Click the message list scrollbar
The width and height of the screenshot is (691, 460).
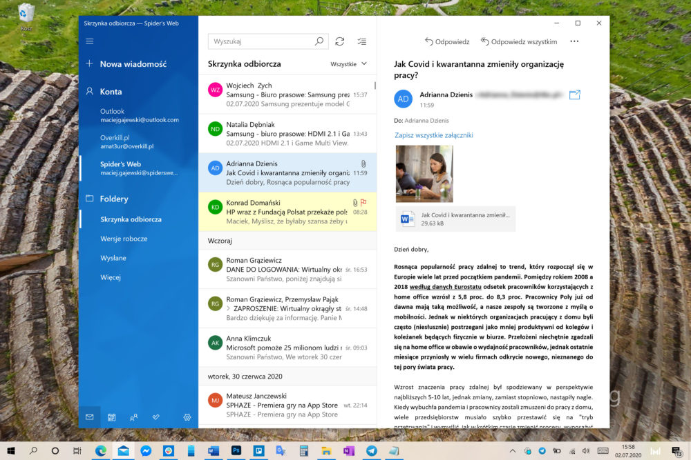point(375,85)
